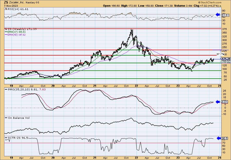Click the 7-Nov-2023 date label
The height and width of the screenshot is (160, 231).
[11, 6]
